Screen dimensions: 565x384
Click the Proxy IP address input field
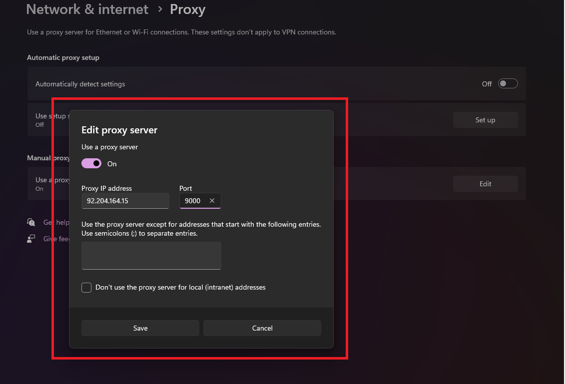click(125, 200)
